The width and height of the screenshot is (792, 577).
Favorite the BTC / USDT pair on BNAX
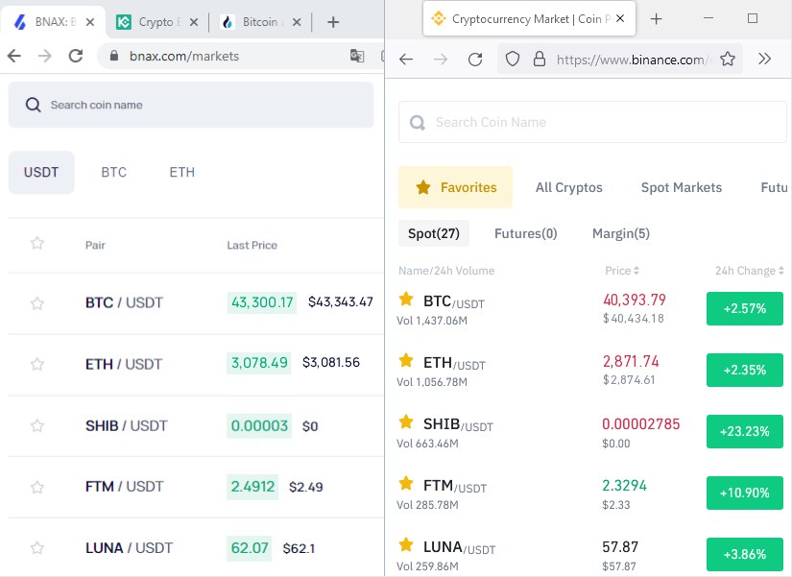tap(36, 303)
